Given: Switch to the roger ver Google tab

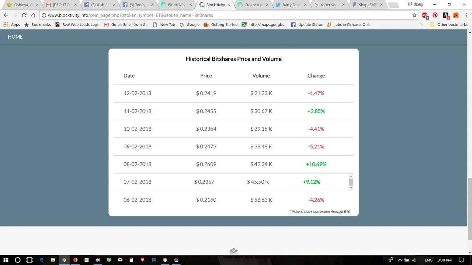Looking at the screenshot, I should tap(329, 5).
